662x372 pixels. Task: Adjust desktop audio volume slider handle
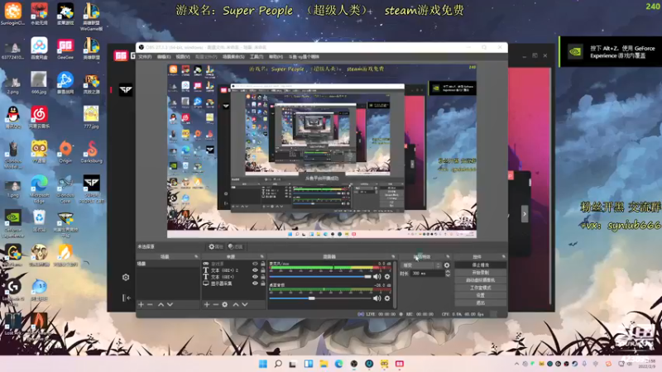[312, 298]
